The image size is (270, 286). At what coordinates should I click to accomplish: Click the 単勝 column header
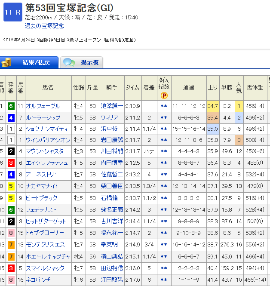point(227,88)
